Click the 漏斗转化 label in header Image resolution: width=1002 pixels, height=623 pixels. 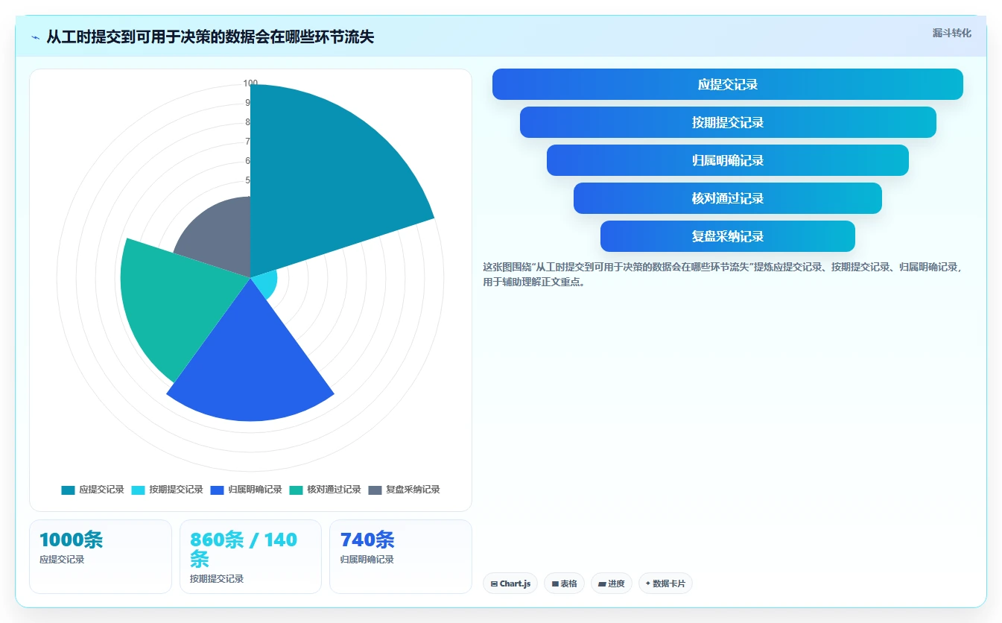pos(952,33)
